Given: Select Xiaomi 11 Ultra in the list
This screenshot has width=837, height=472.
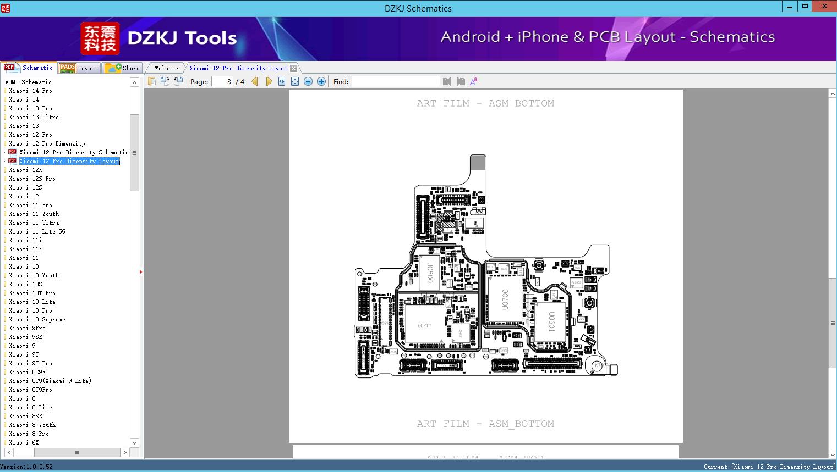Looking at the screenshot, I should pyautogui.click(x=34, y=223).
